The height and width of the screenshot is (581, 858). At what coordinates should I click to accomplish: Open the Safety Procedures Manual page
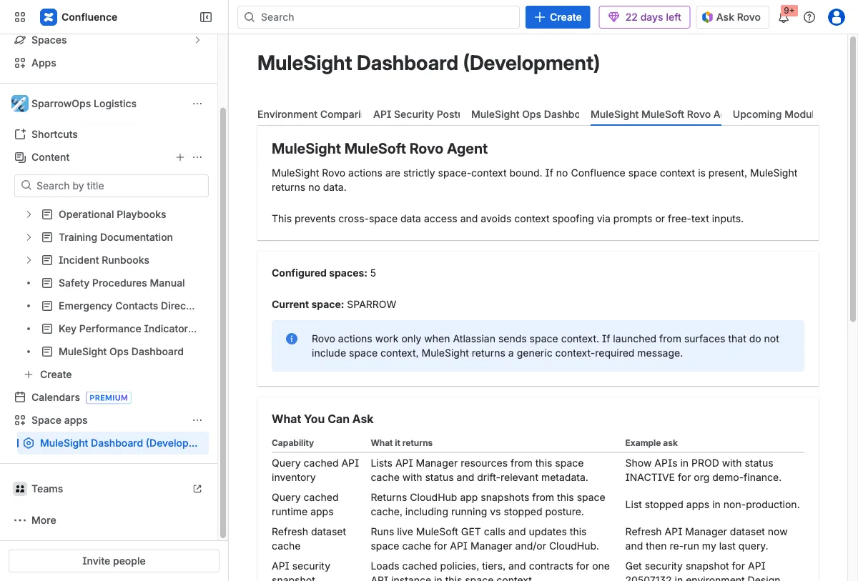pyautogui.click(x=122, y=283)
